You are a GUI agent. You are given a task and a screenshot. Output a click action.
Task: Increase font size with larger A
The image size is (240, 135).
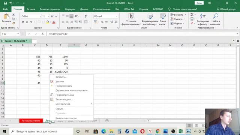point(52,16)
